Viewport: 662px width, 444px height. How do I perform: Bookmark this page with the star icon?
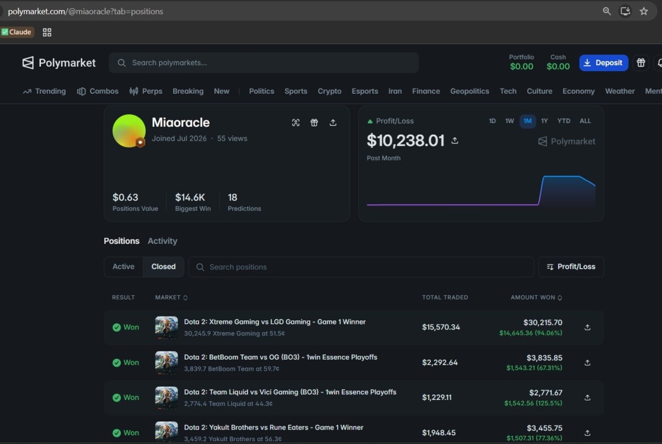coord(644,11)
